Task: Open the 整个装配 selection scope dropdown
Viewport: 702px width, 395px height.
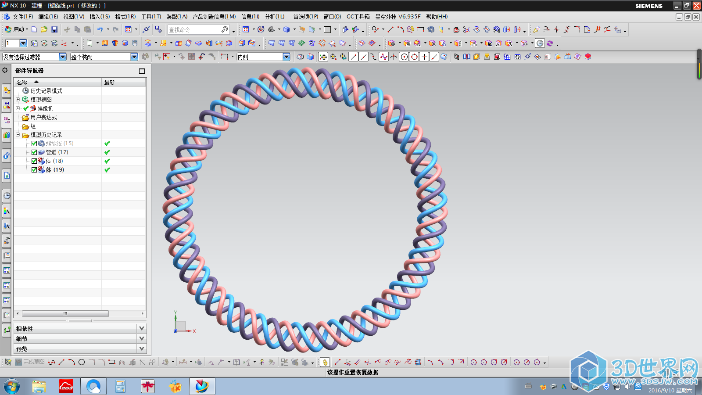Action: [134, 57]
